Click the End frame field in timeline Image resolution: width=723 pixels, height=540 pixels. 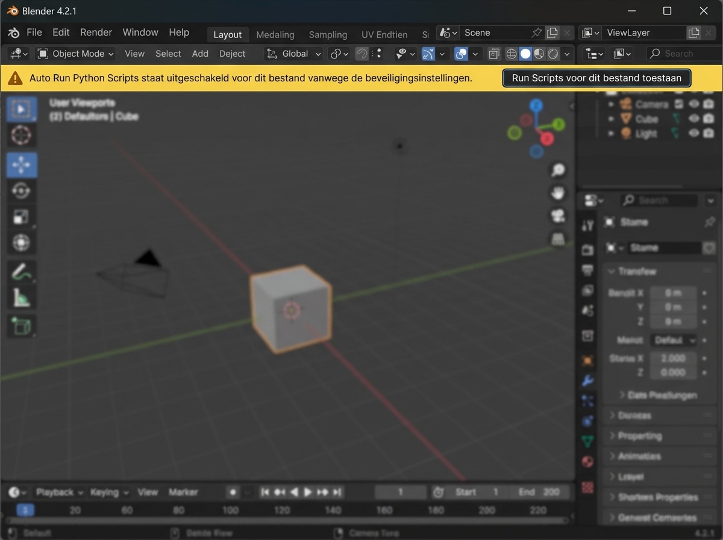click(539, 492)
